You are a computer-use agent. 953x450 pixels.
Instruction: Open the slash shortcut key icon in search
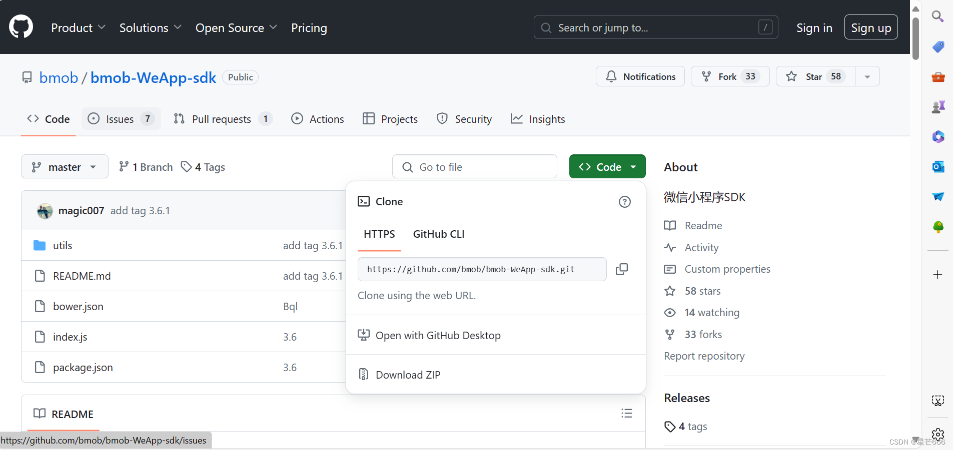[765, 27]
